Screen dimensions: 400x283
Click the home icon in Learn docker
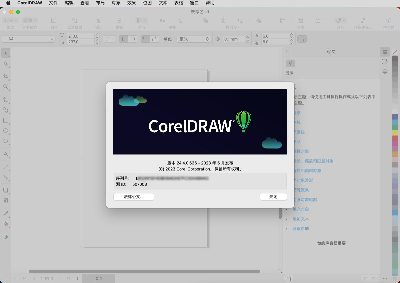click(289, 278)
